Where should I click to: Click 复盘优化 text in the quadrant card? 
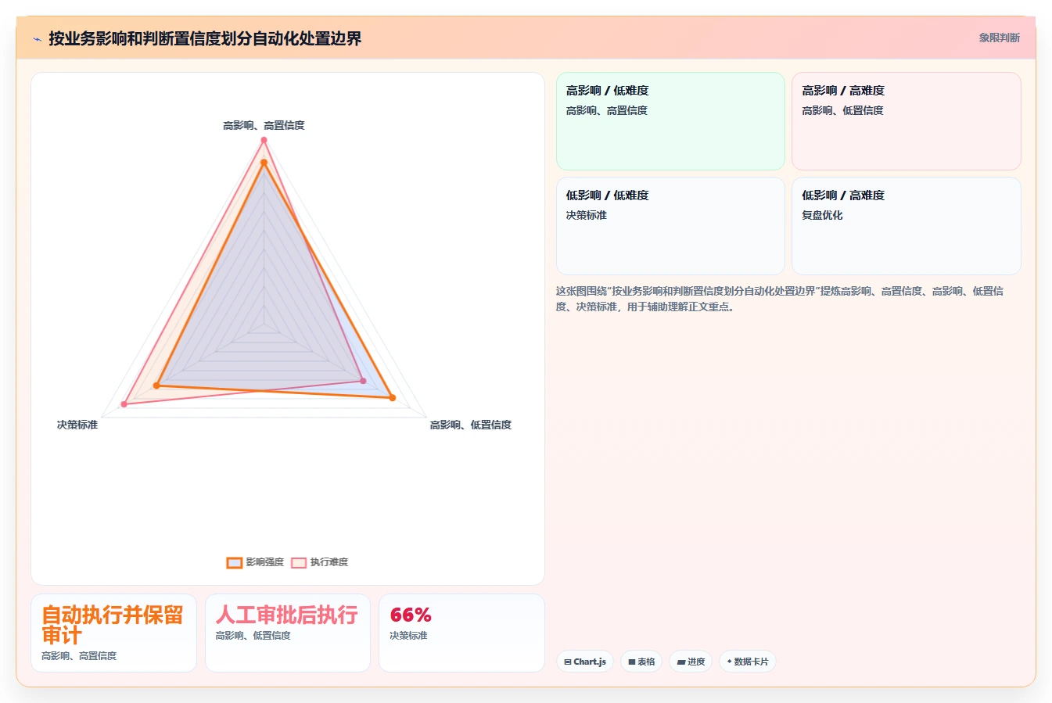pyautogui.click(x=822, y=215)
